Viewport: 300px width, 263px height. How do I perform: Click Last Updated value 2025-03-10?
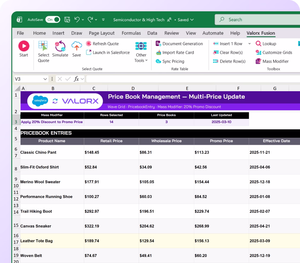221,122
